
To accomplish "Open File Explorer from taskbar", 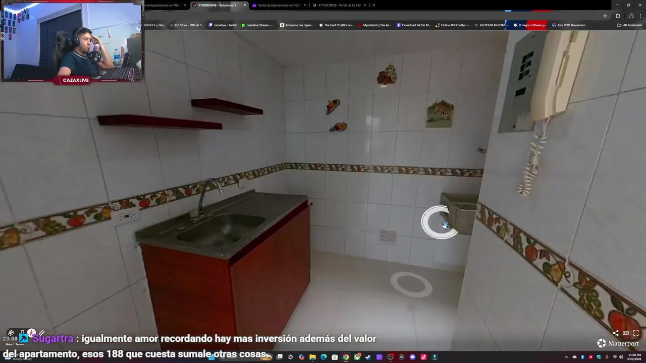I will (312, 357).
